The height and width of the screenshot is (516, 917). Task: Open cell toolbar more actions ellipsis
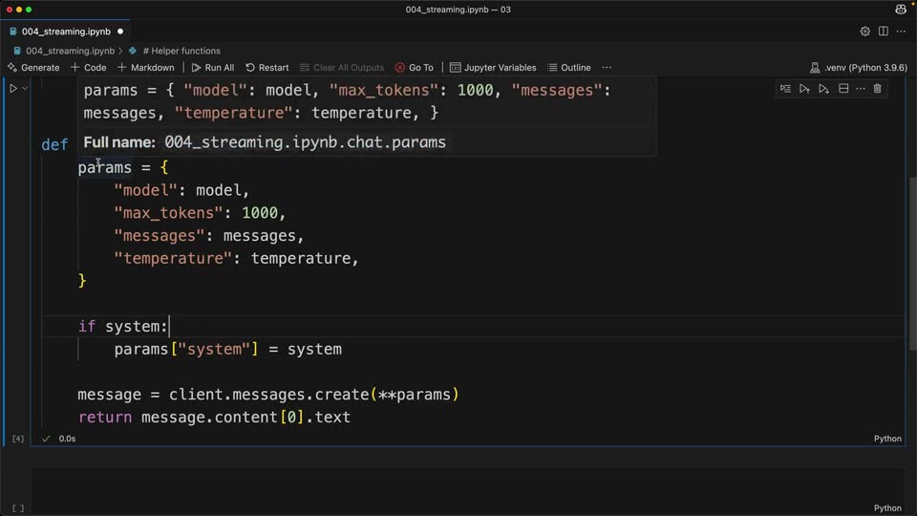click(861, 89)
